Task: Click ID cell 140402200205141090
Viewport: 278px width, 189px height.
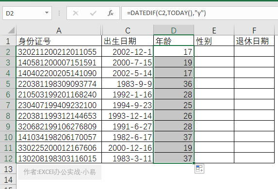Action: pos(59,73)
